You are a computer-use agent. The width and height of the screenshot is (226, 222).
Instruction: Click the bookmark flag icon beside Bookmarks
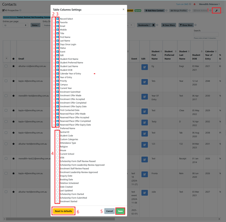(153, 25)
